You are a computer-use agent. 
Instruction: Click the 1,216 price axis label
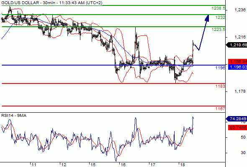(x=240, y=37)
